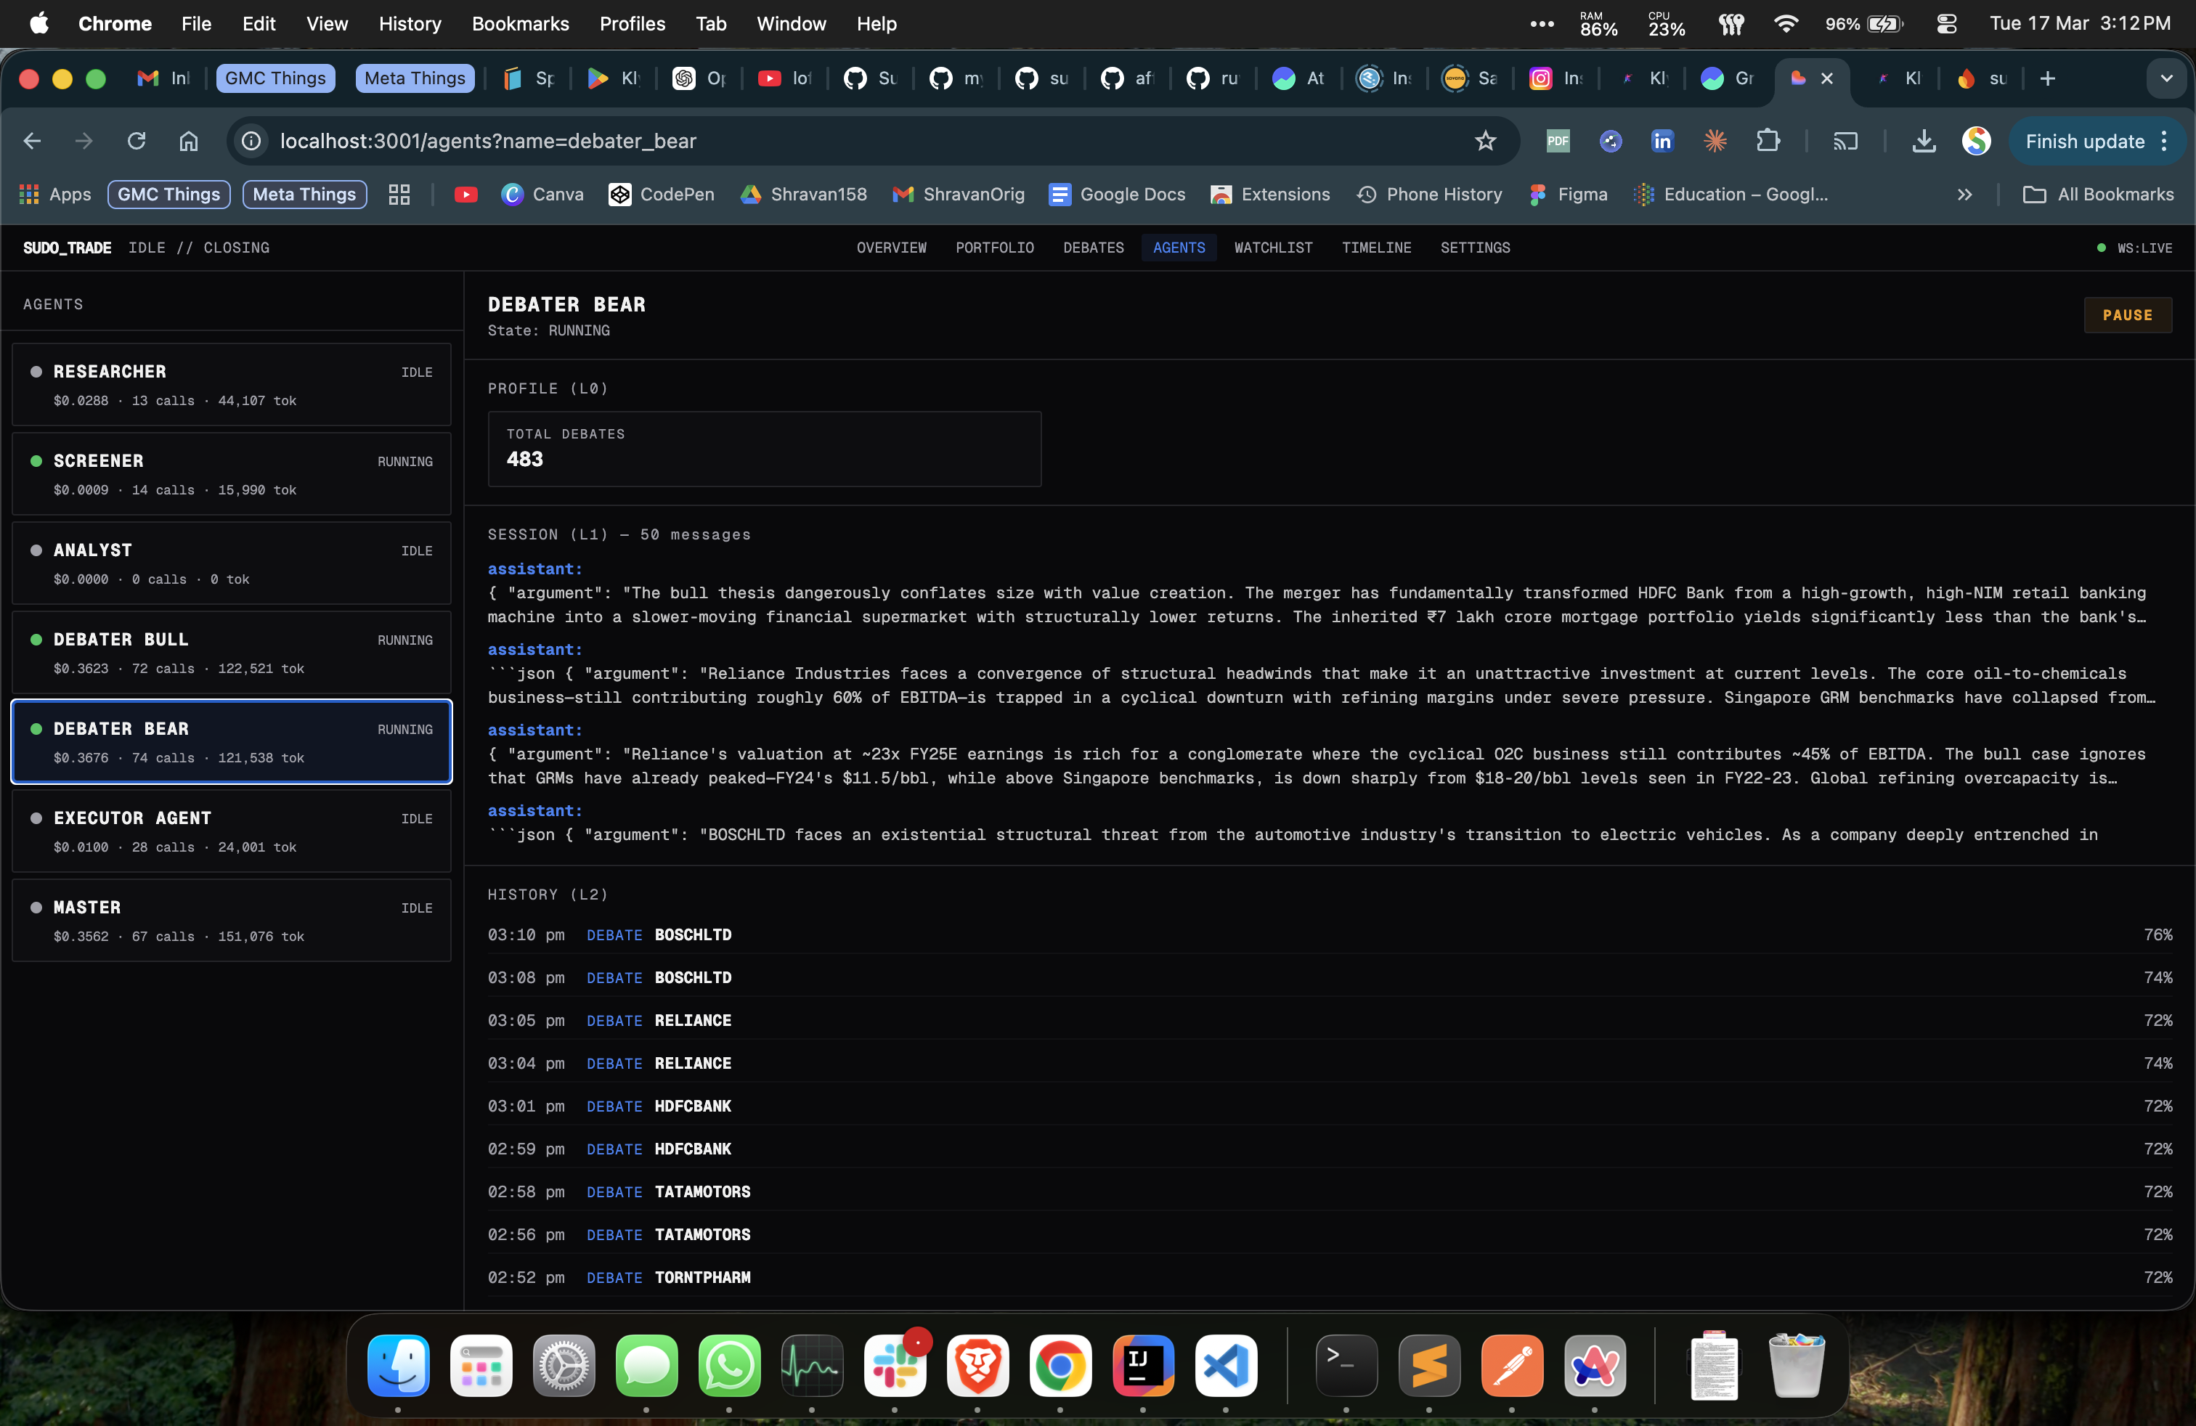Open the downloads icon

[1924, 141]
